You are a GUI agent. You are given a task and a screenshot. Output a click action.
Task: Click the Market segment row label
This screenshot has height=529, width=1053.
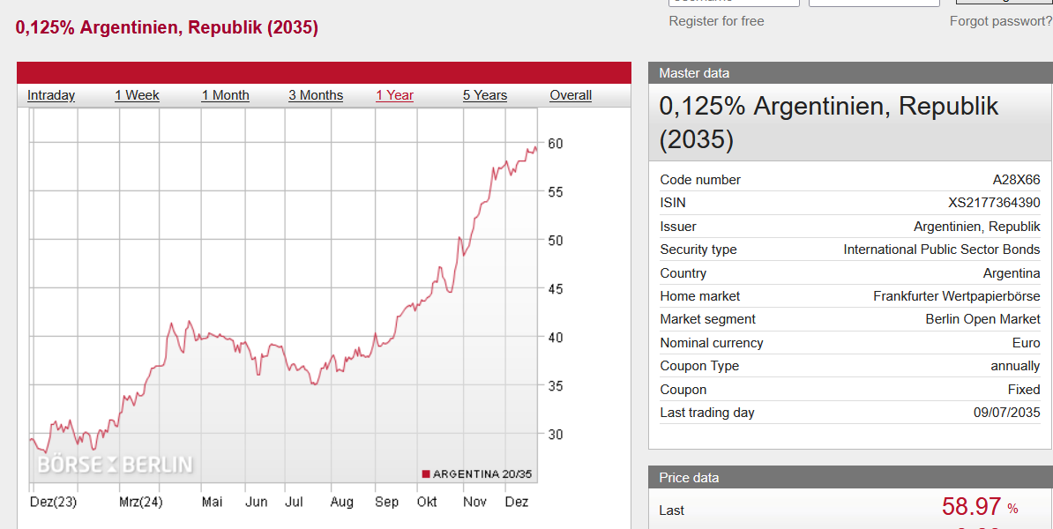(708, 319)
